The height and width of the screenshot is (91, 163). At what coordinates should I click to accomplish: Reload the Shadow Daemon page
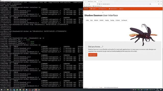(89, 4)
